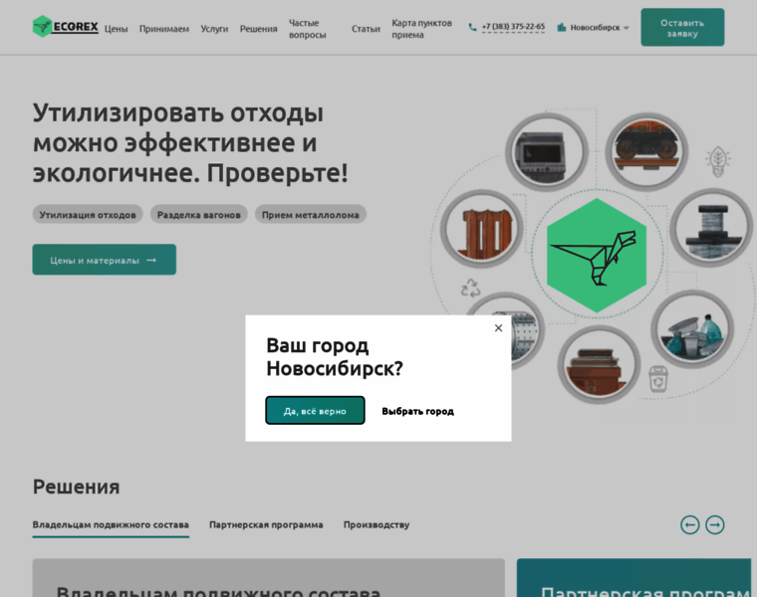Open the Цены menu item
Image resolution: width=757 pixels, height=597 pixels.
[117, 29]
